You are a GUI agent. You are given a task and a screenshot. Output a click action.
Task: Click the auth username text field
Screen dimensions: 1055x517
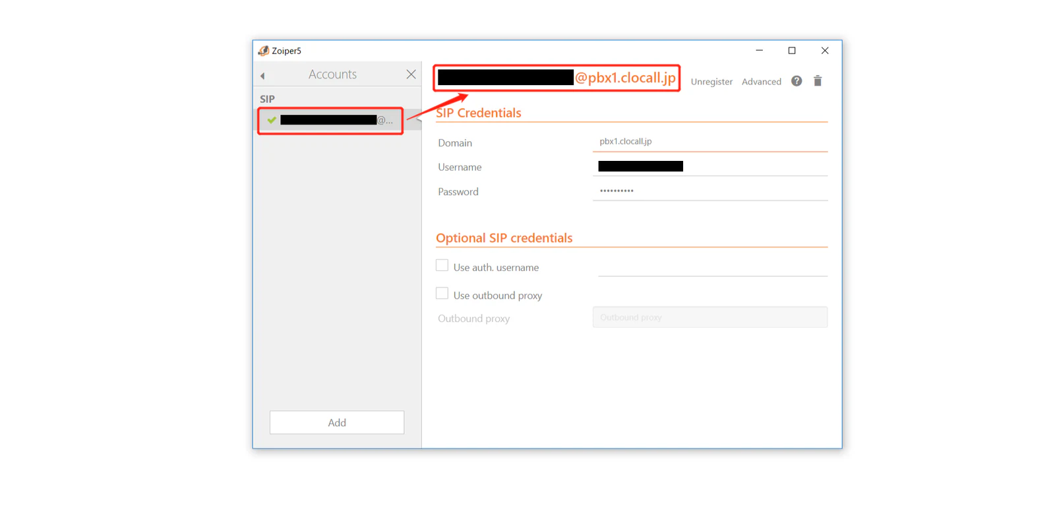pos(713,266)
